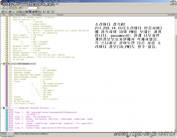Select the IP Version header length row
This screenshot has height=138, width=177.
tap(31, 17)
